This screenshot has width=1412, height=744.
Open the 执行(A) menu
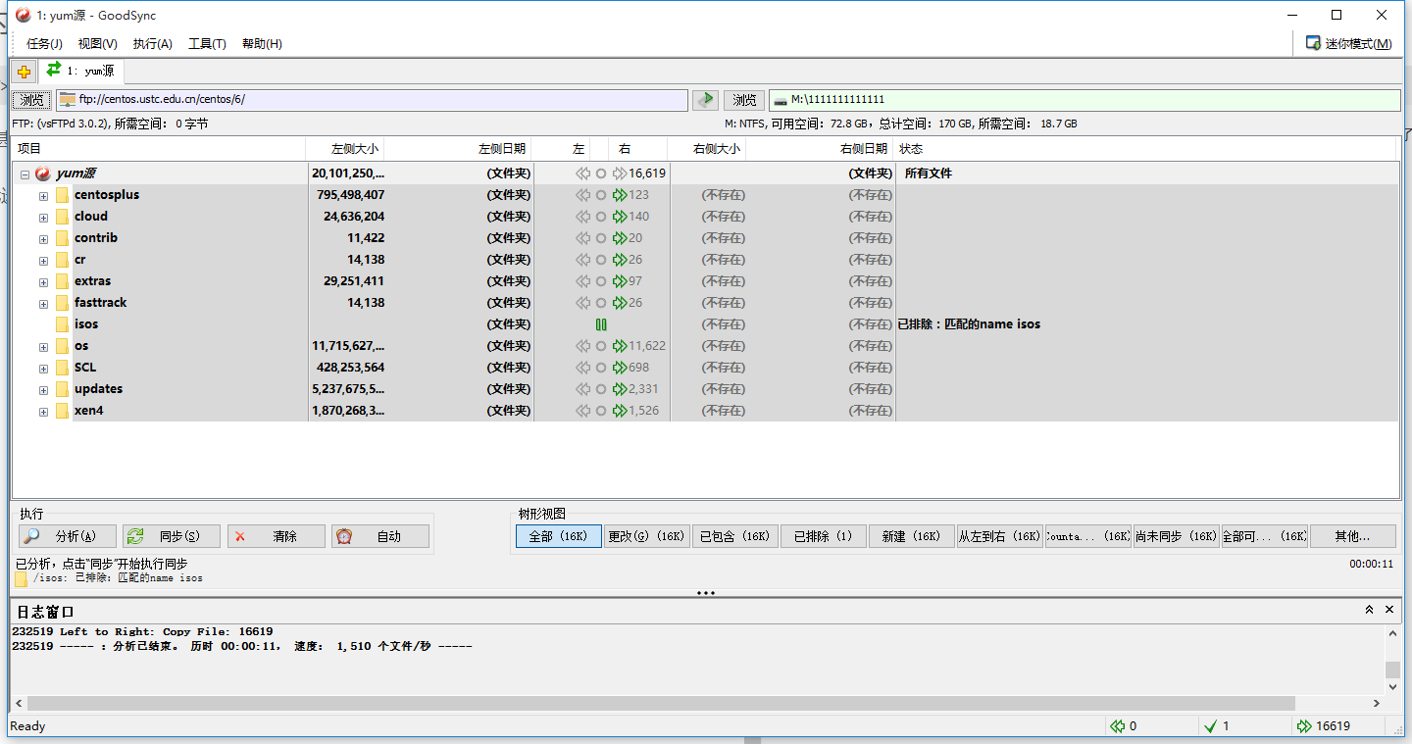[x=153, y=44]
